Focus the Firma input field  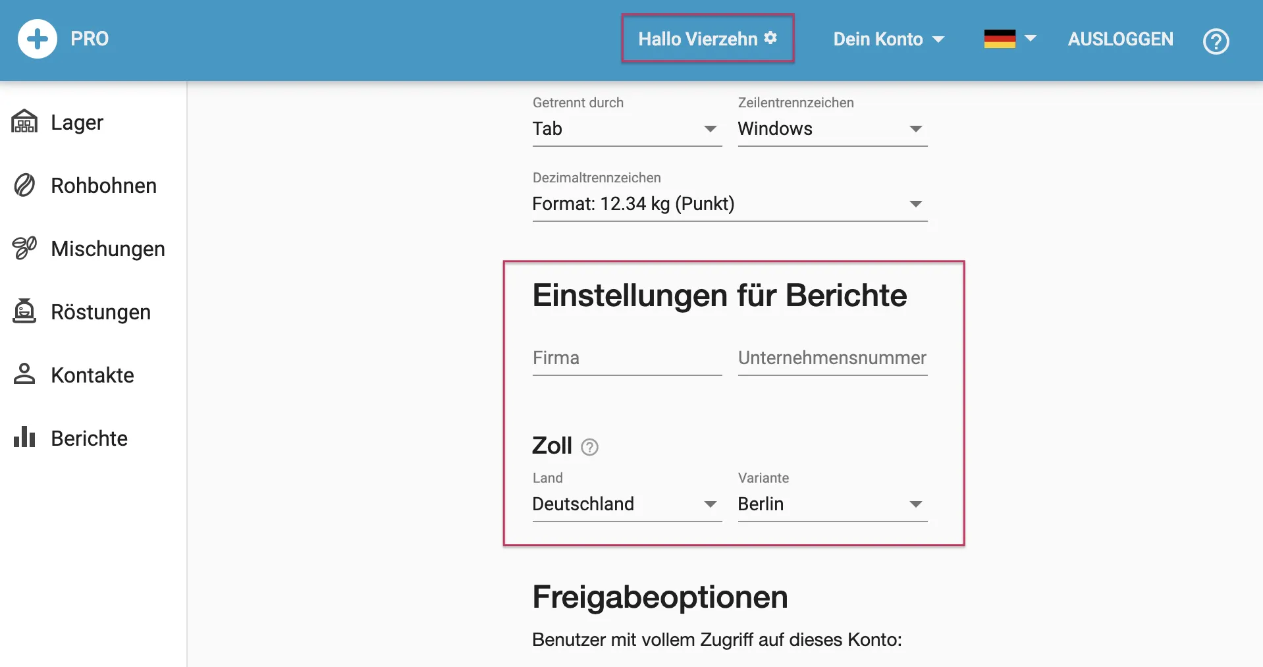tap(626, 359)
